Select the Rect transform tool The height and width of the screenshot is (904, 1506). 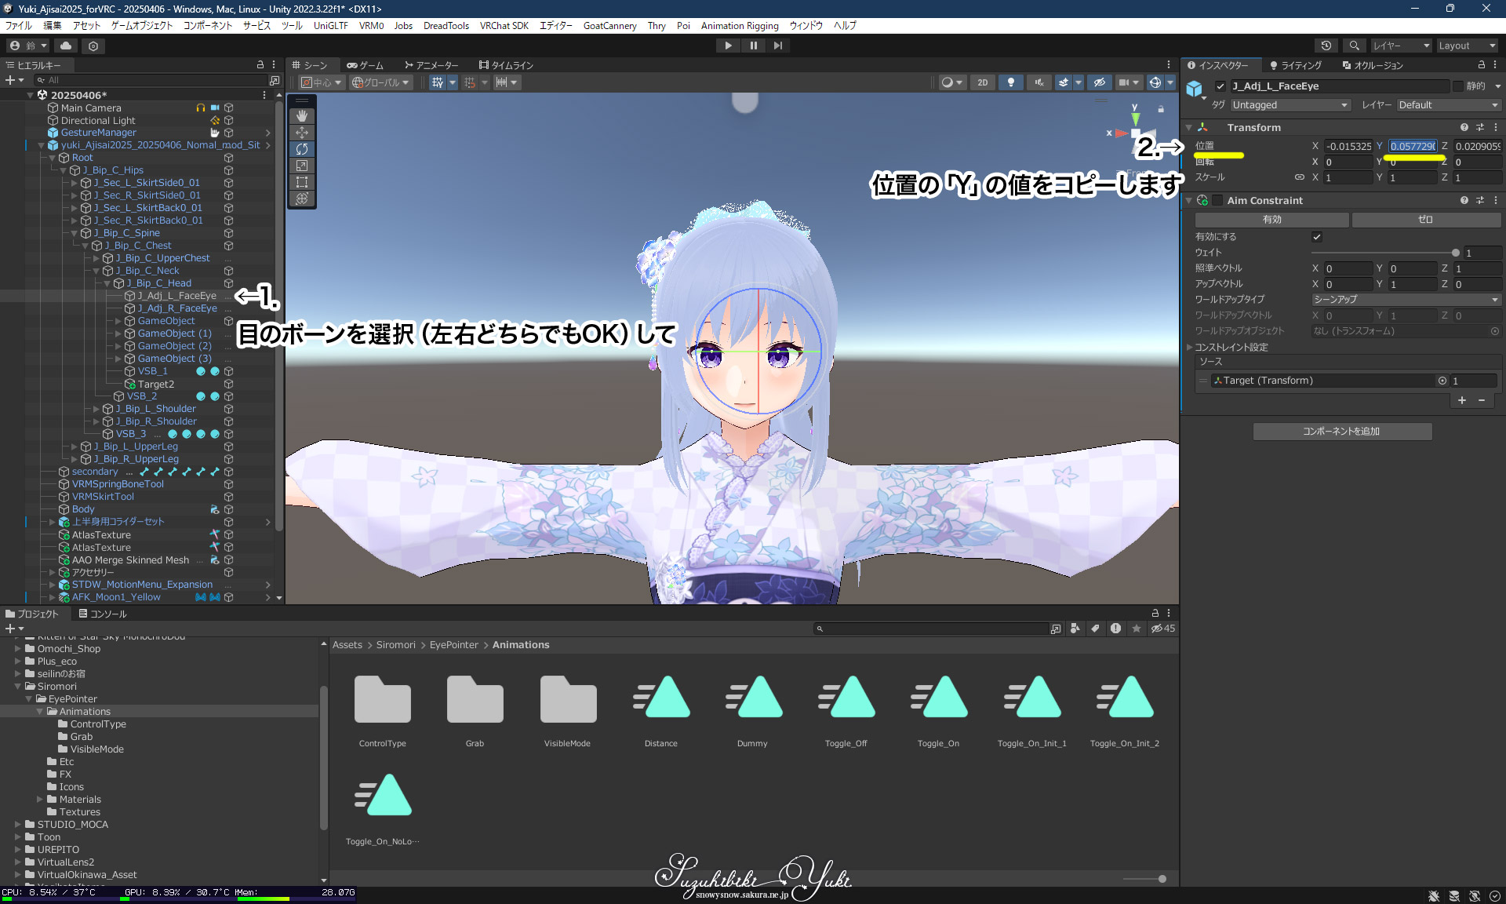click(x=302, y=181)
